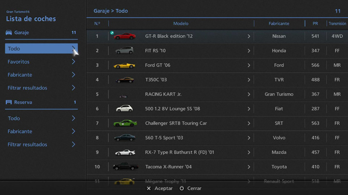This screenshot has height=195, width=348.
Task: Select the green Challenger SRT8 Touring Car icon
Action: coord(125,123)
